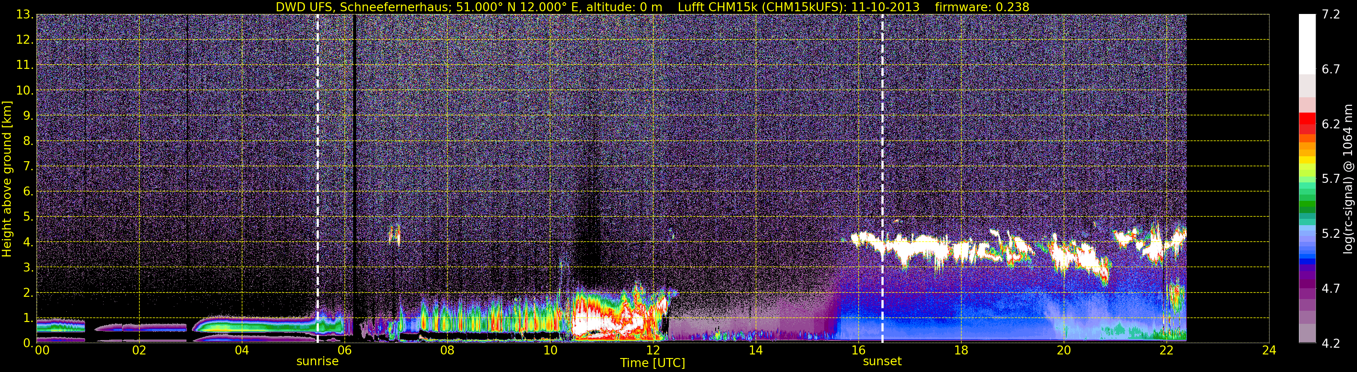Click the '13.' height axis tick label
This screenshot has width=1357, height=372.
point(25,15)
